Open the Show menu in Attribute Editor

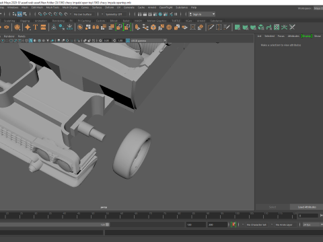pos(318,36)
